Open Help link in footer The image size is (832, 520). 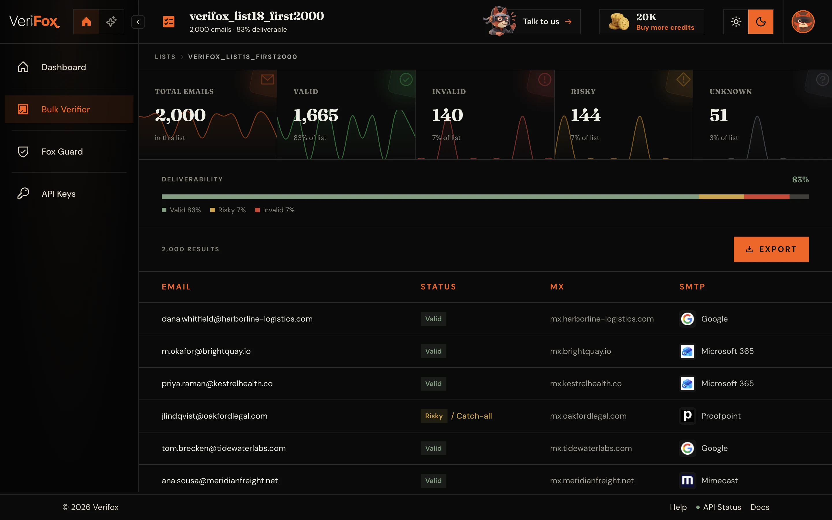(678, 507)
